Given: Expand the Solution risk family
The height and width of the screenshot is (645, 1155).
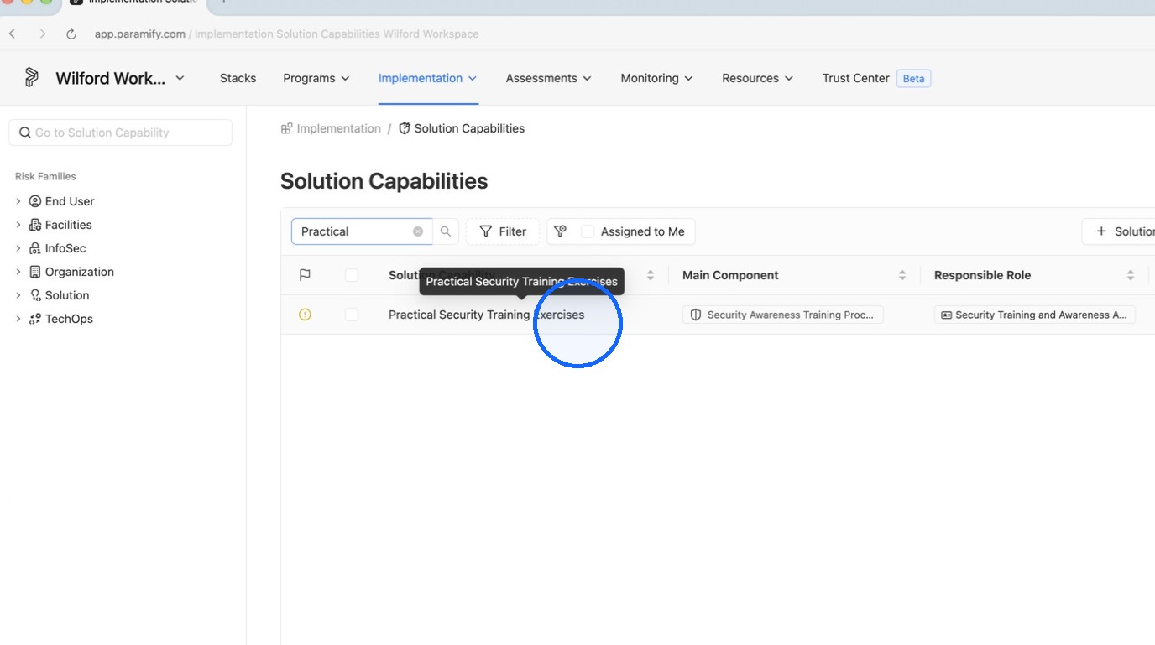Looking at the screenshot, I should [x=18, y=295].
